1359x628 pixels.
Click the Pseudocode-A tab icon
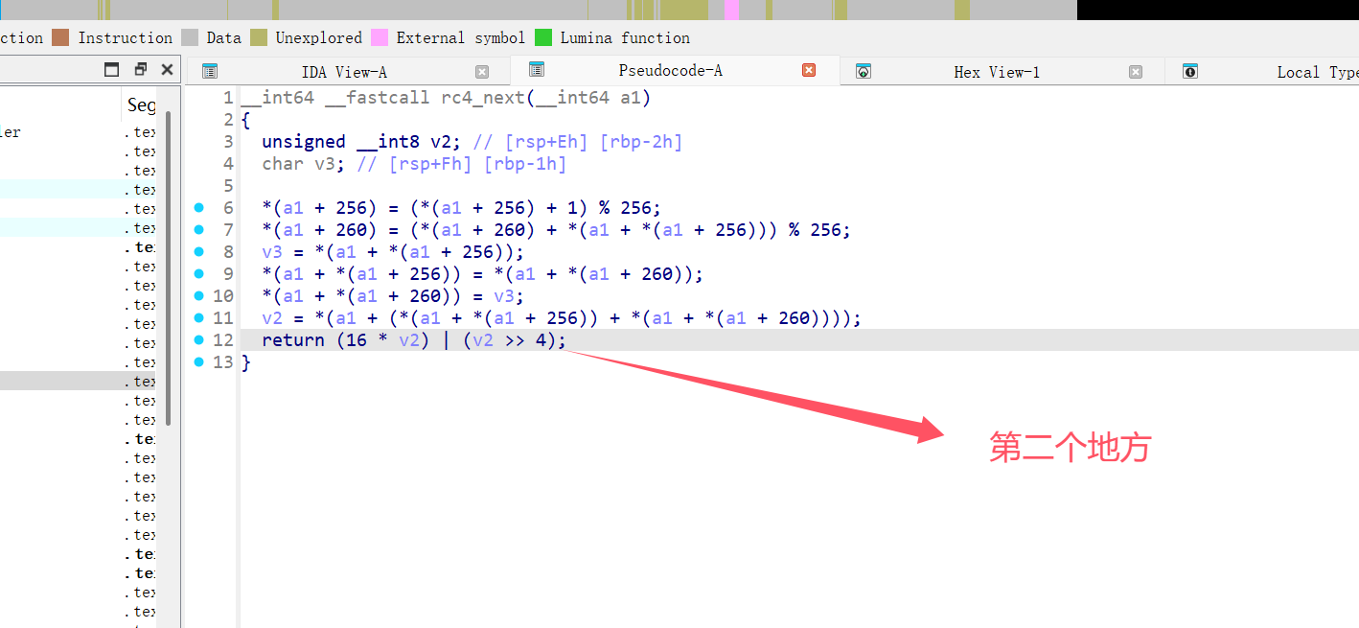[x=537, y=70]
